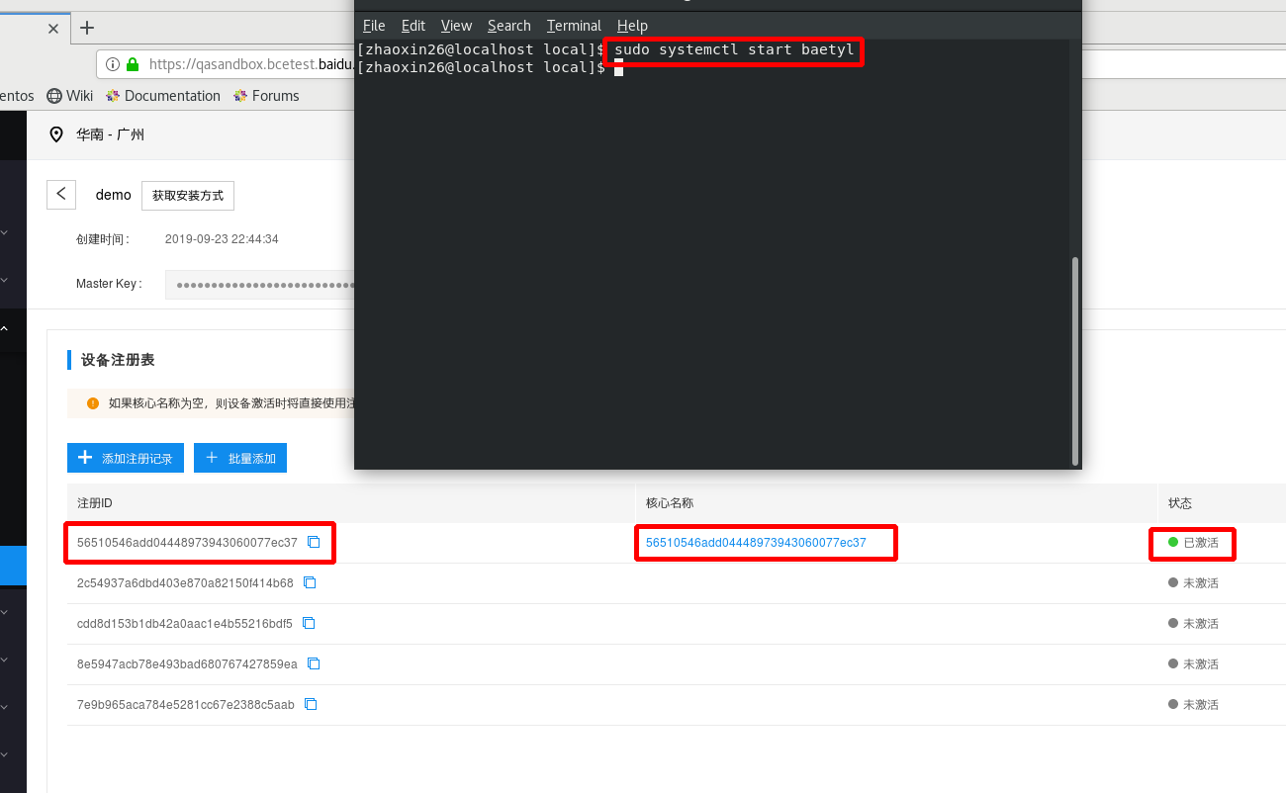Open the terminal View menu
1286x793 pixels.
(x=456, y=26)
